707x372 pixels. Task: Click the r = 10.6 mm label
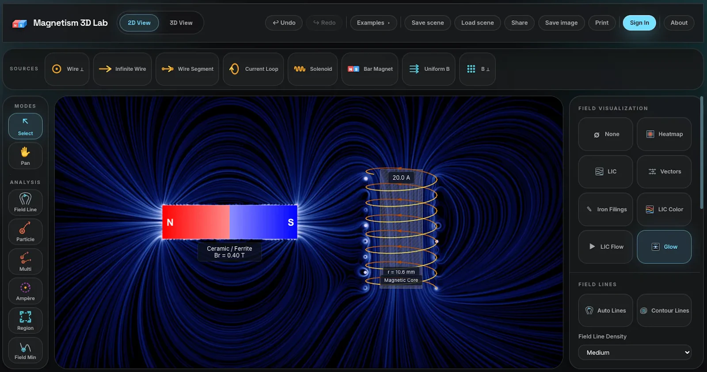click(x=401, y=272)
